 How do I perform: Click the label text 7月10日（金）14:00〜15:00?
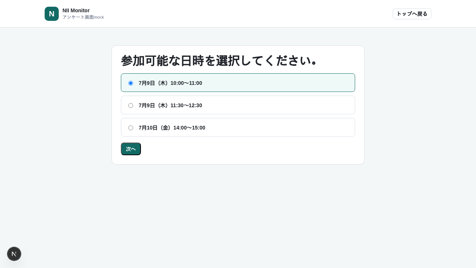172,128
